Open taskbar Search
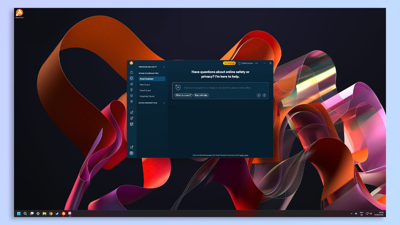Screen dimensions: 400x225 tap(25, 213)
